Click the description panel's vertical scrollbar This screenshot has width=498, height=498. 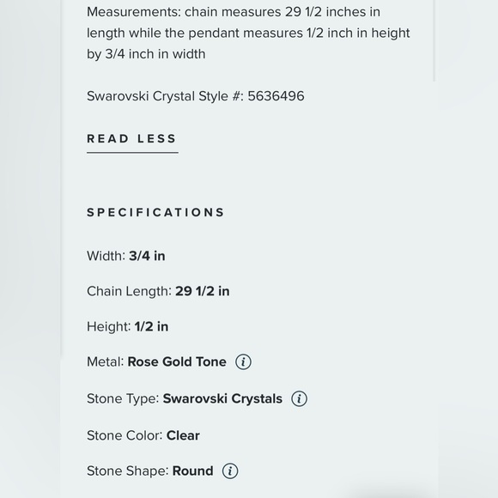(434, 40)
